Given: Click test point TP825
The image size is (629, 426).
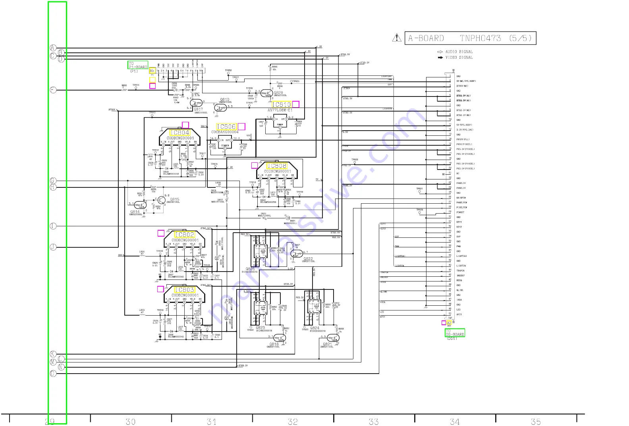Looking at the screenshot, I should pos(355,160).
